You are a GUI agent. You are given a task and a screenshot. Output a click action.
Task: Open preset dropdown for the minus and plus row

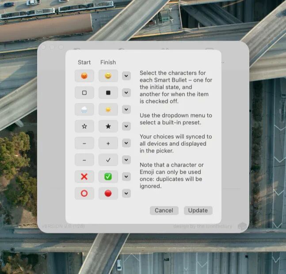(x=126, y=143)
